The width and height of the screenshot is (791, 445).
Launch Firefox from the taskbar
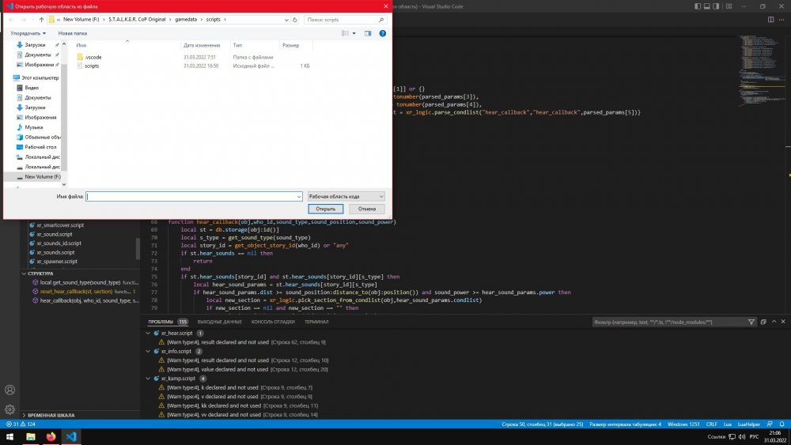51,436
